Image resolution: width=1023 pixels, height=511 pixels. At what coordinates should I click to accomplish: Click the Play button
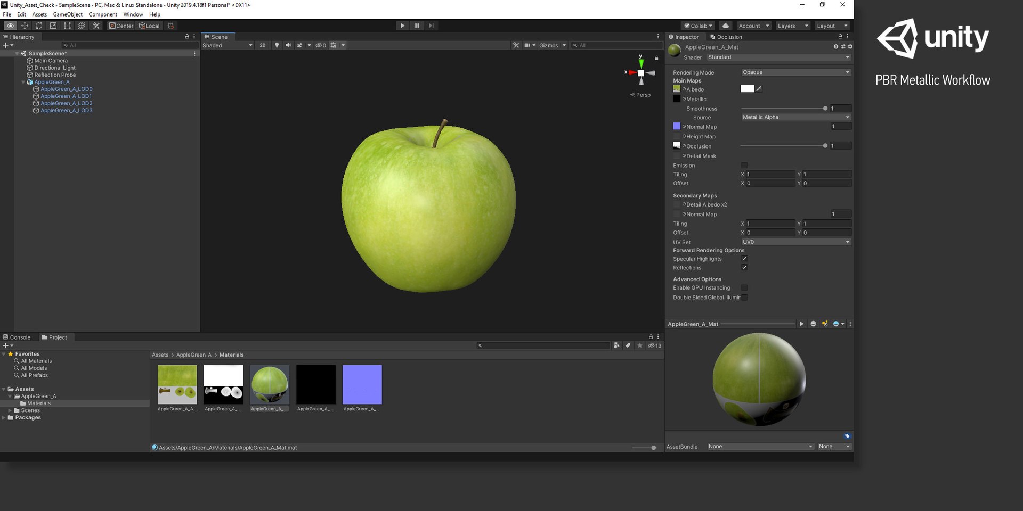pyautogui.click(x=402, y=26)
